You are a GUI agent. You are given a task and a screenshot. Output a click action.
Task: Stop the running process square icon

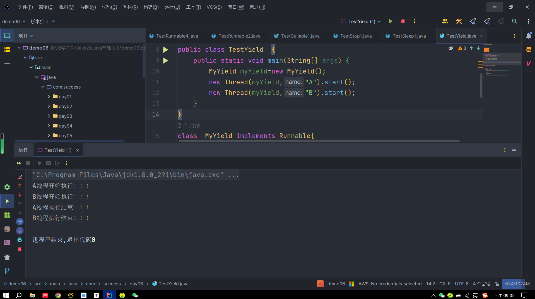coord(28,163)
